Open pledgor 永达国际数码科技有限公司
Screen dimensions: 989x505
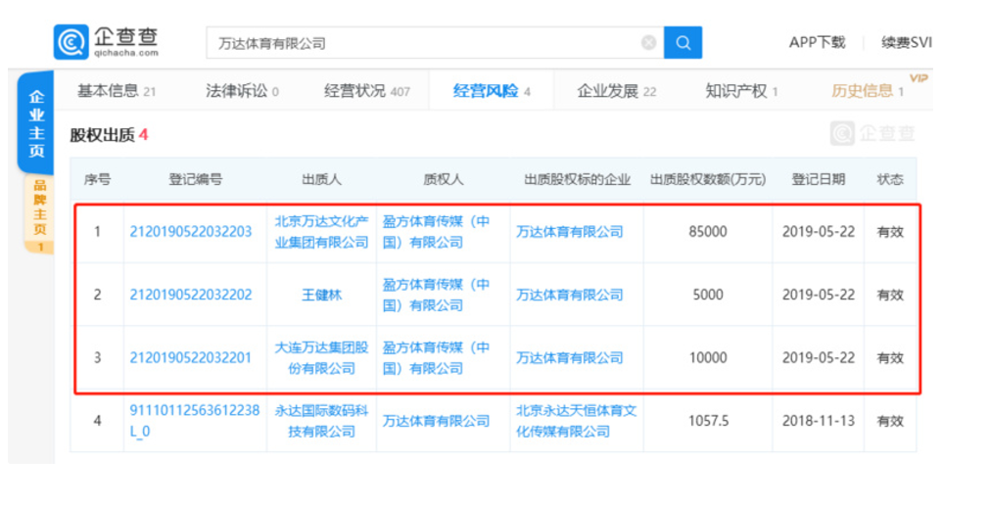coord(322,421)
